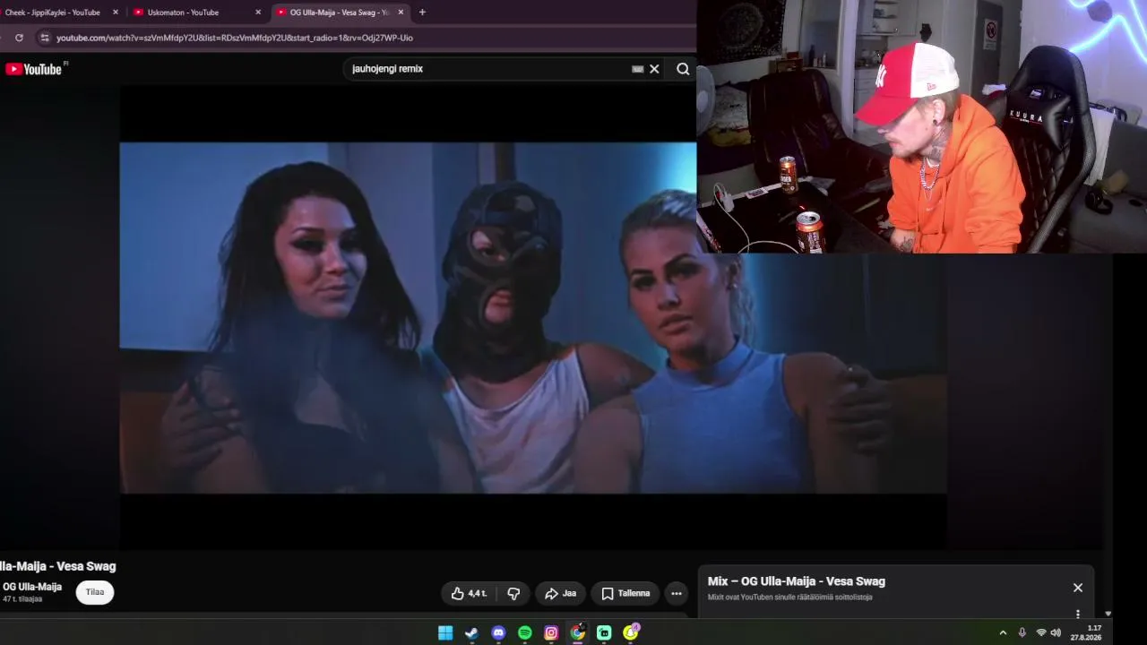Image resolution: width=1147 pixels, height=645 pixels.
Task: Click the microphone tray icon
Action: coord(1022,632)
